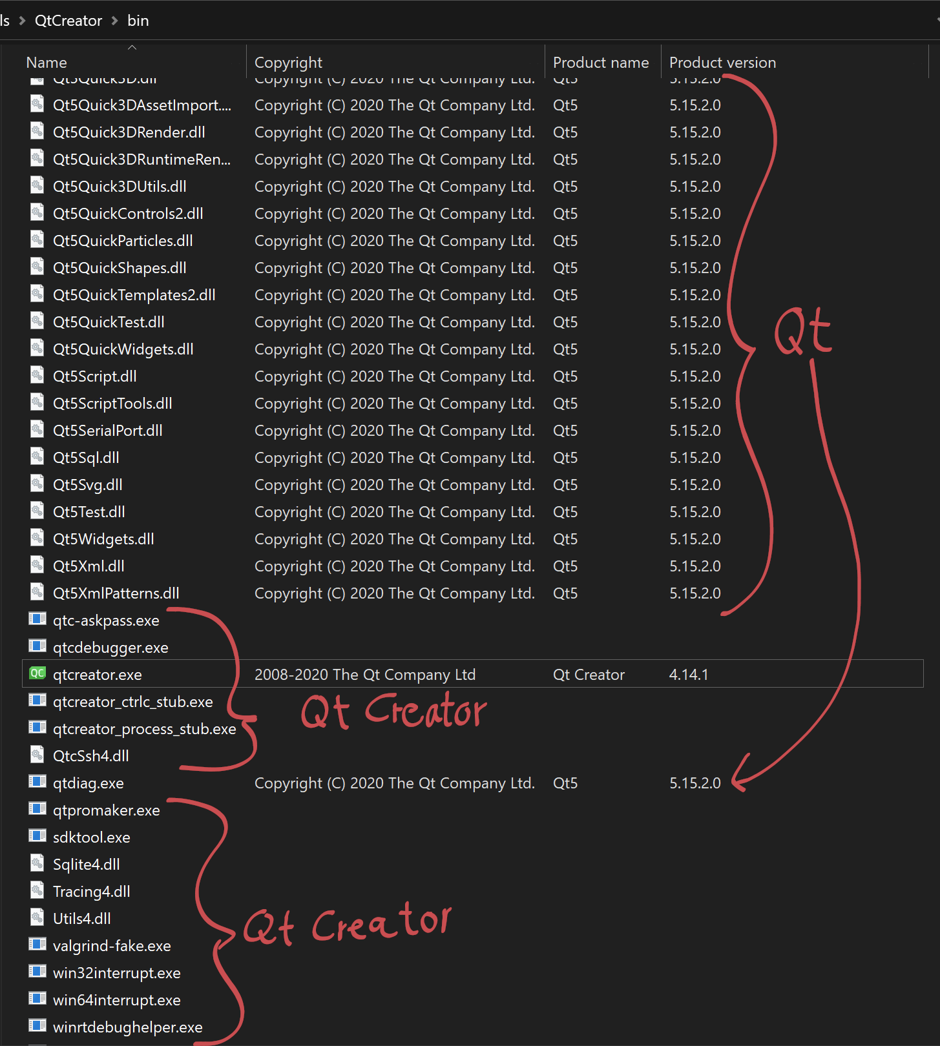This screenshot has width=940, height=1046.
Task: Click the qtcreator.exe green QC icon
Action: 37,673
